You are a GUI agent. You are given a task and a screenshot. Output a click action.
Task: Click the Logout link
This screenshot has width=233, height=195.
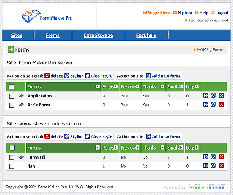click(222, 13)
